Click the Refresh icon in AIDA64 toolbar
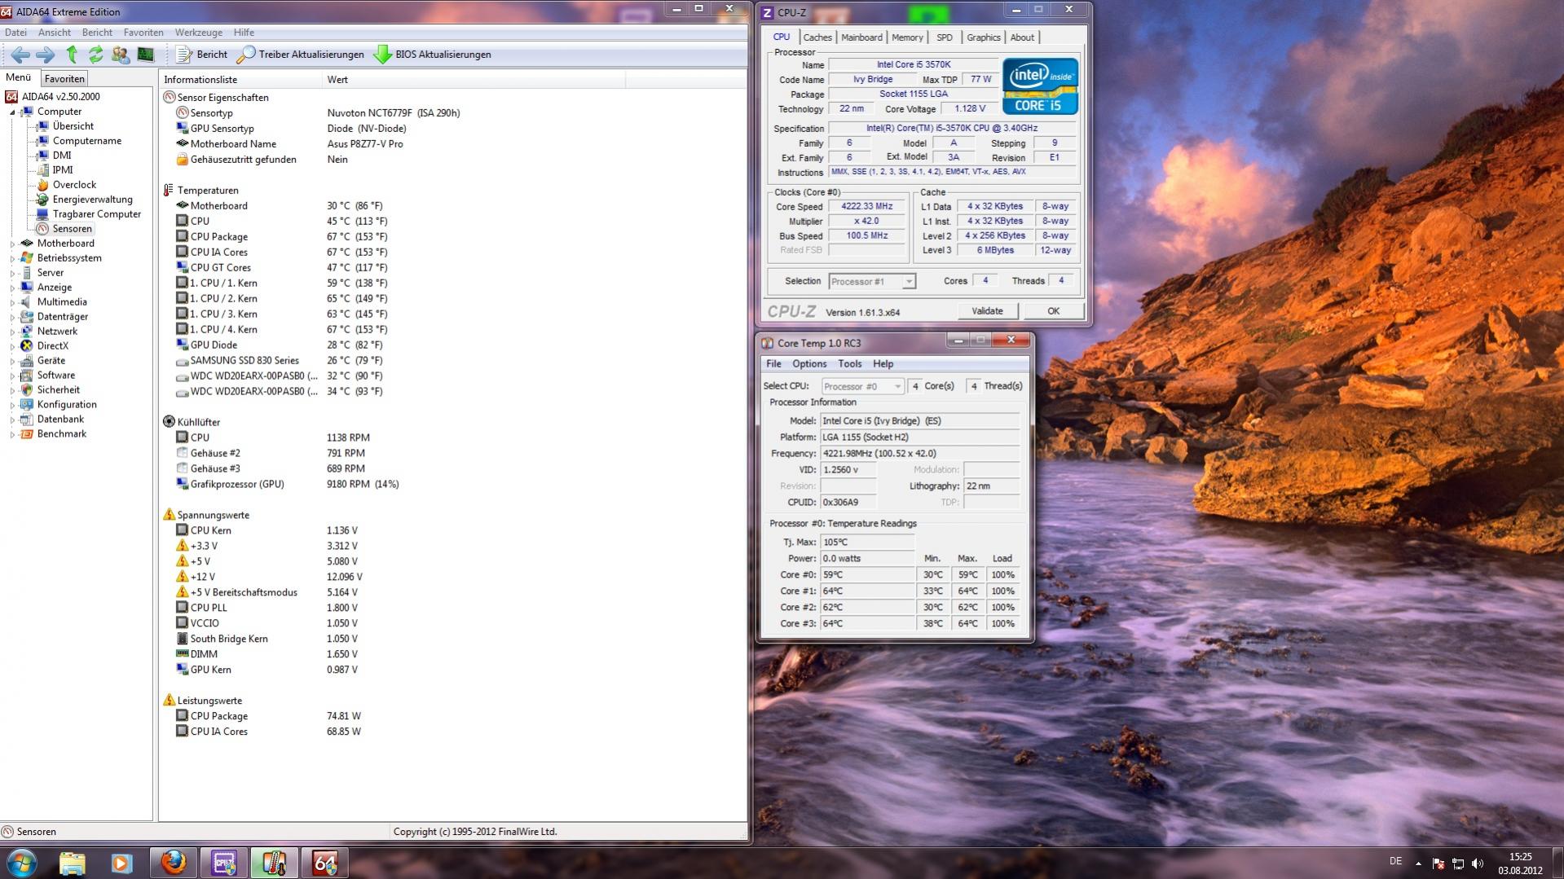Viewport: 1564px width, 879px height. pyautogui.click(x=96, y=55)
